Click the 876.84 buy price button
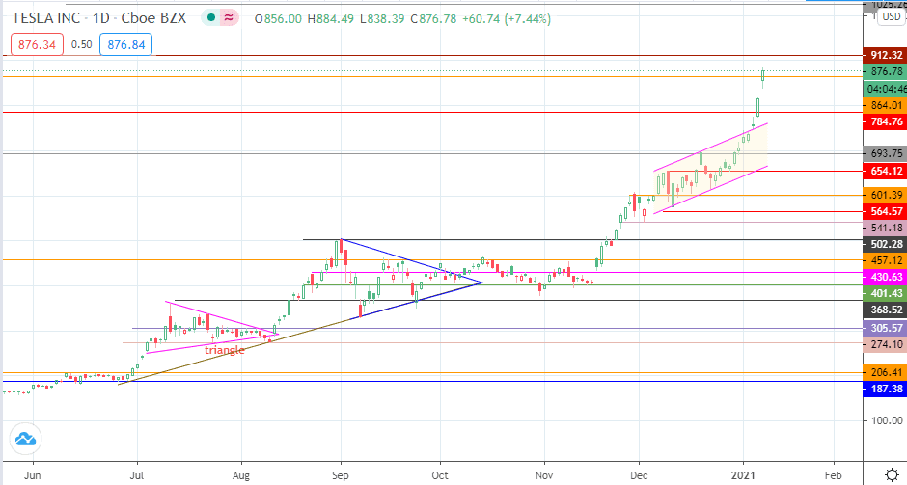 point(126,44)
